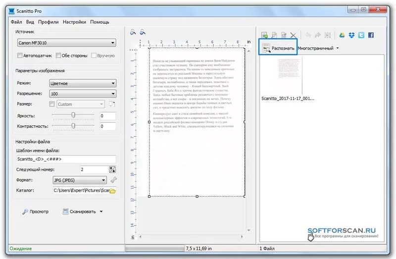Click the Шаблон имени файла input field
This screenshot has width=396, height=259.
pyautogui.click(x=66, y=159)
